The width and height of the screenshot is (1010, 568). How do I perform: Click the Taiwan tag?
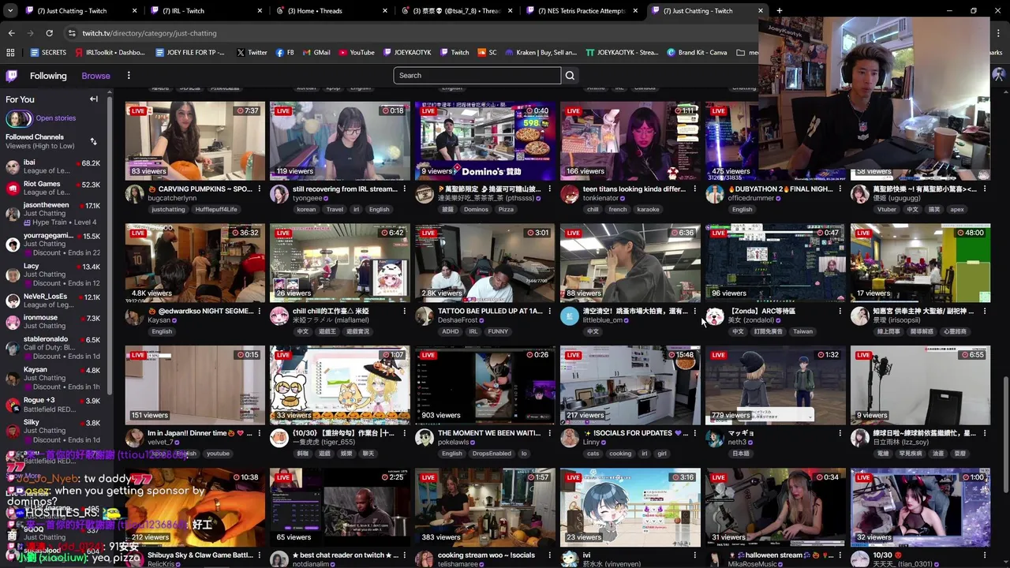click(x=802, y=332)
